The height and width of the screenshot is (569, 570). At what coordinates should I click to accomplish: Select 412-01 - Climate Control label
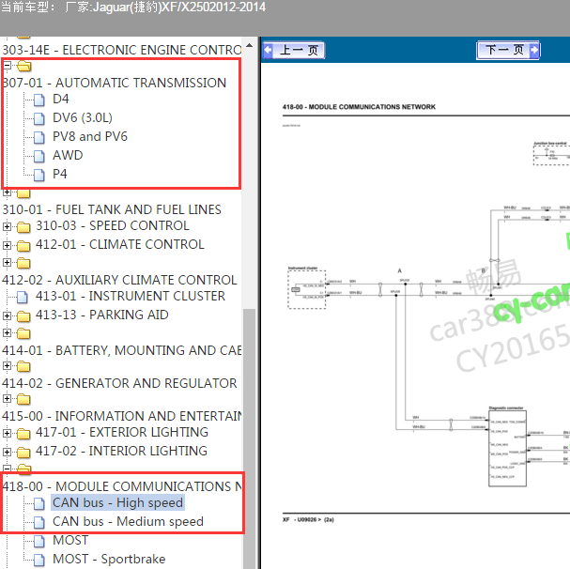coord(120,245)
